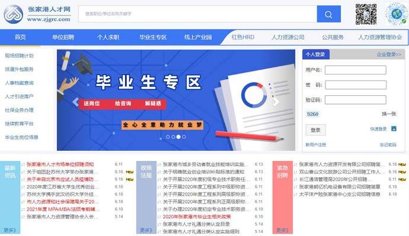This screenshot has width=409, height=236.
Task: Open 毕业生岗位信息 in left sidebar
Action: click(22, 137)
